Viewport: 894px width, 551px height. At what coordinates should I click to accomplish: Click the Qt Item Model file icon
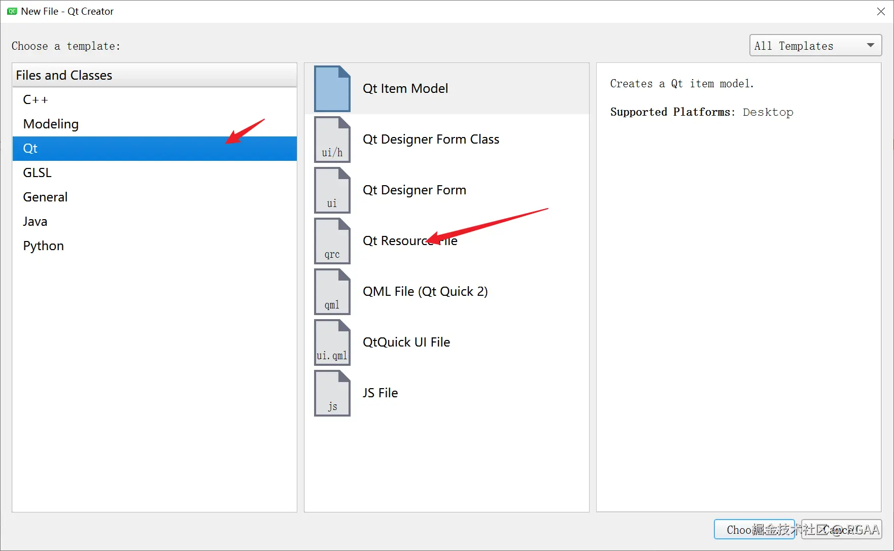click(332, 89)
